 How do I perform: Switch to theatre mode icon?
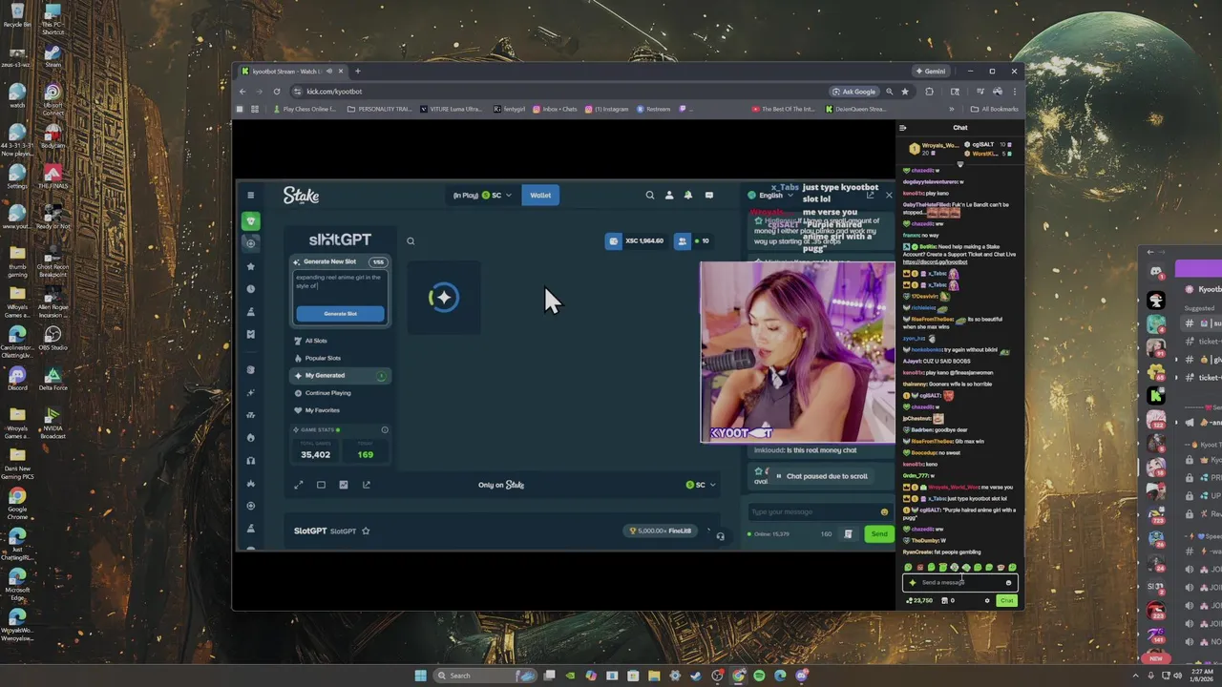coord(321,485)
